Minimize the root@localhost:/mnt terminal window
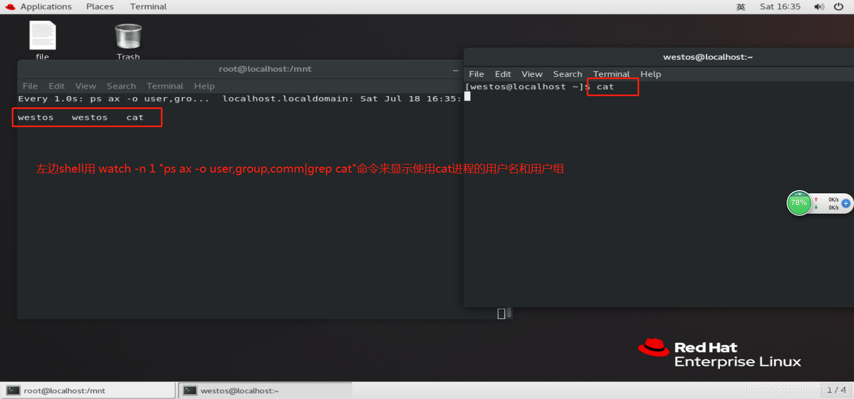The width and height of the screenshot is (854, 399). 455,70
